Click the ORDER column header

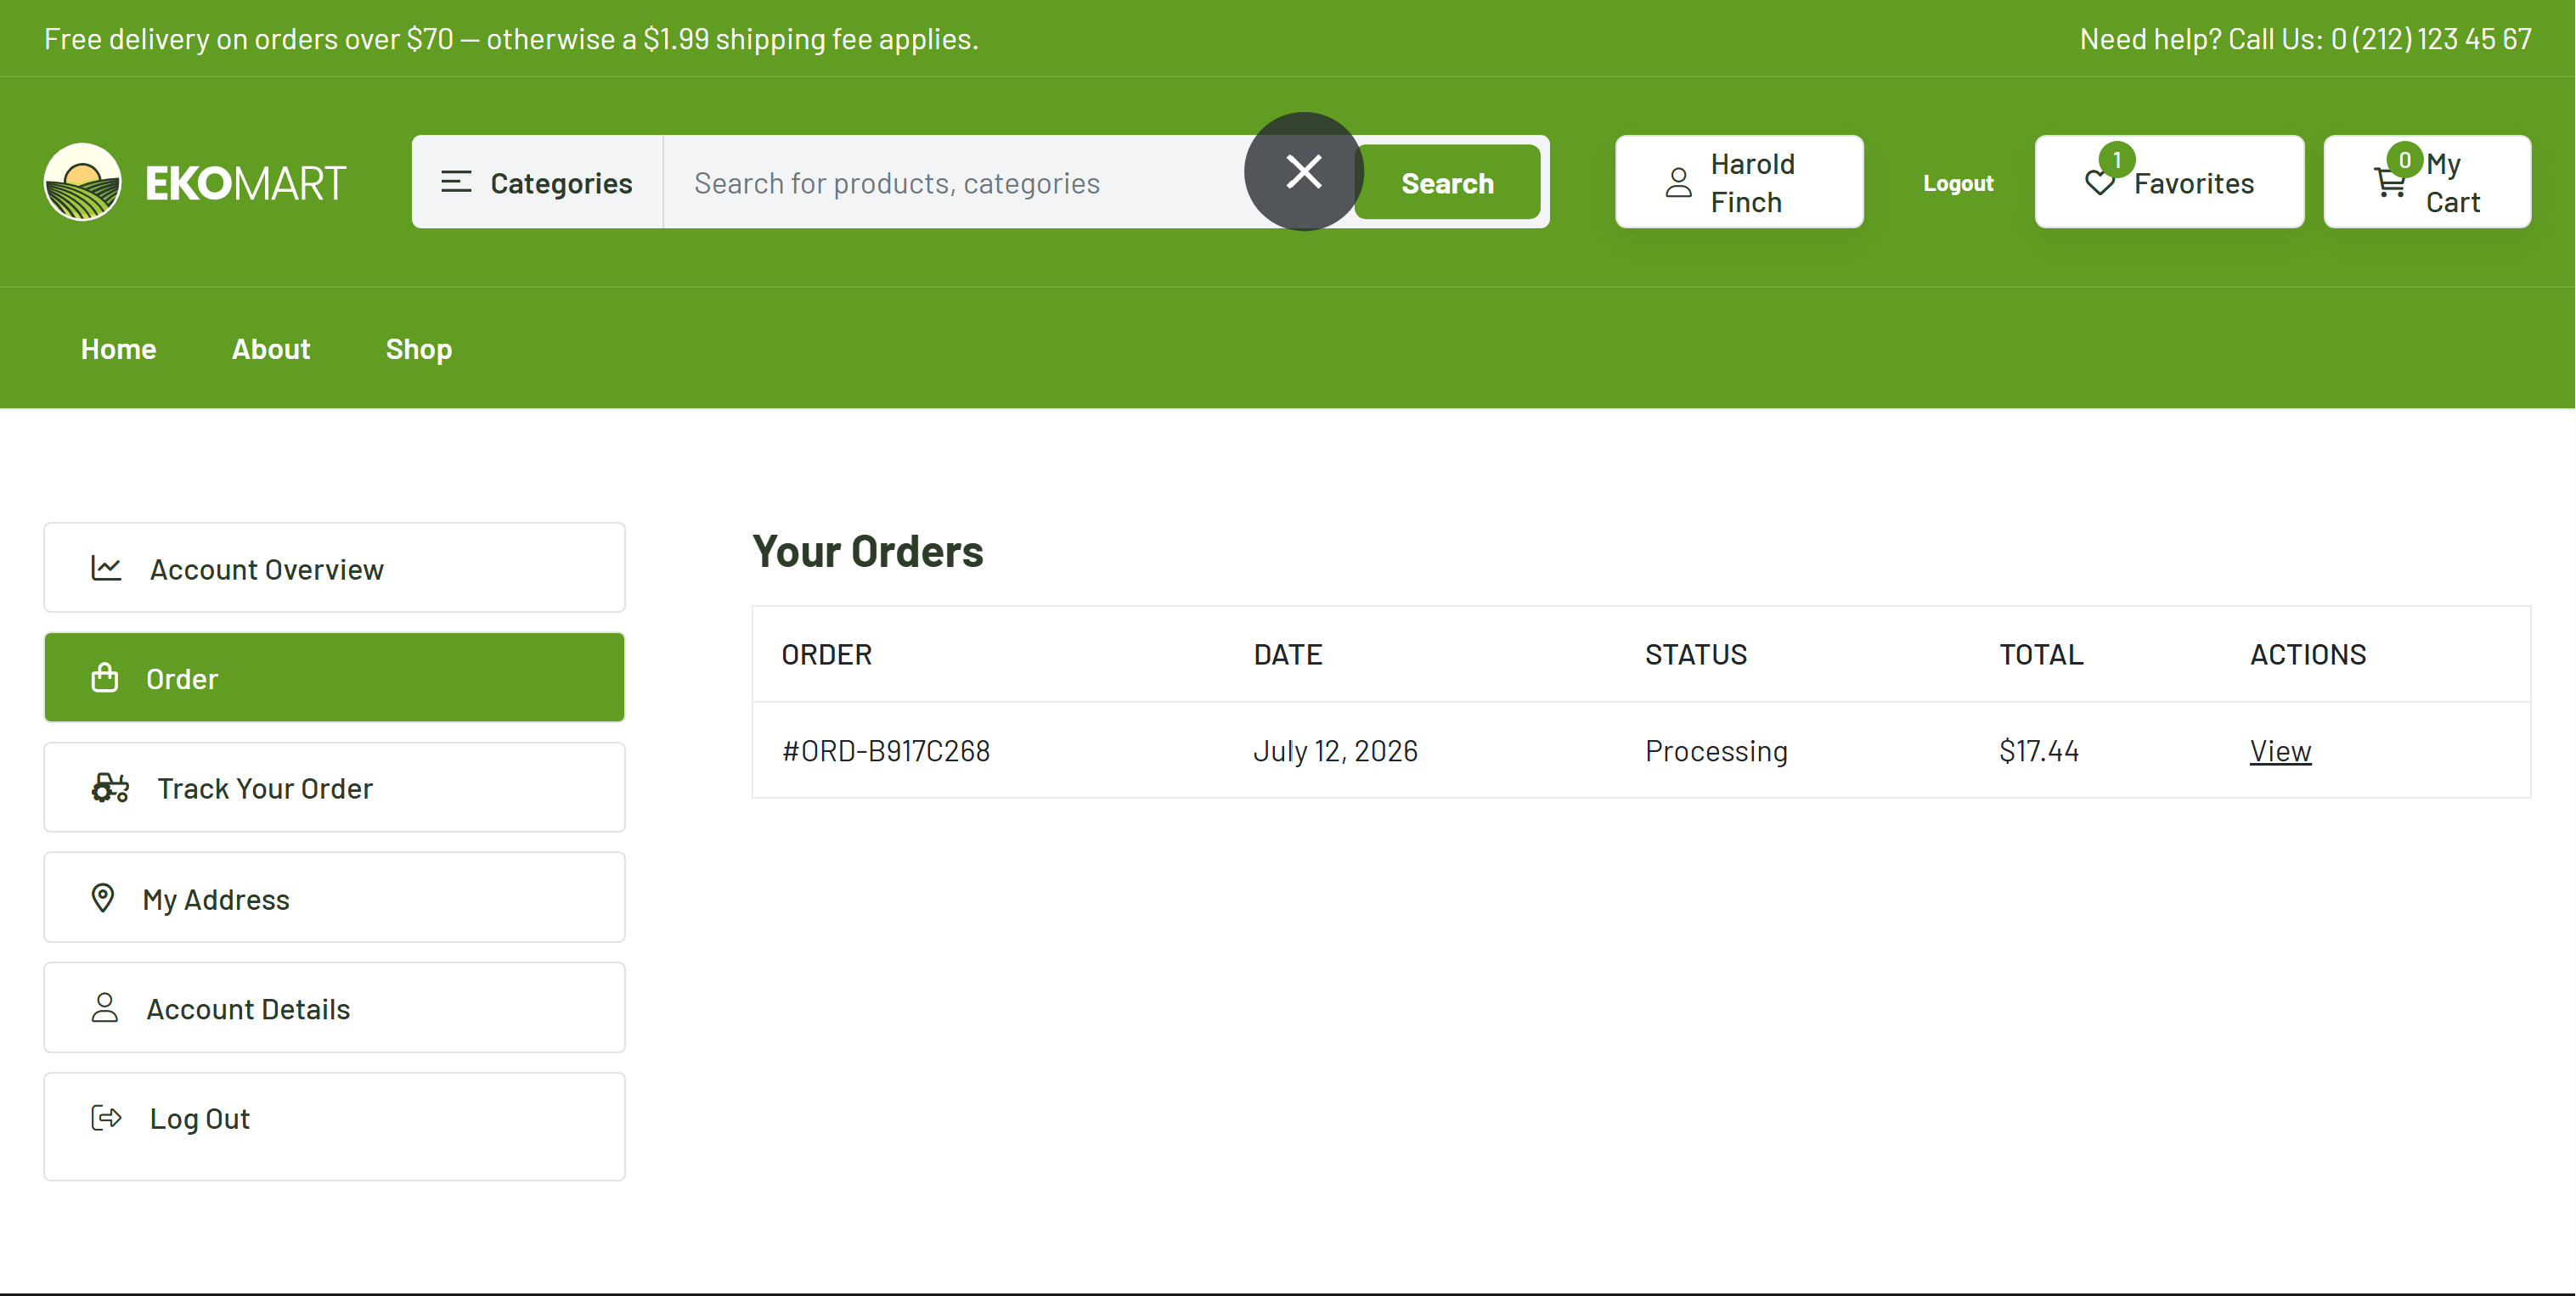coord(826,654)
